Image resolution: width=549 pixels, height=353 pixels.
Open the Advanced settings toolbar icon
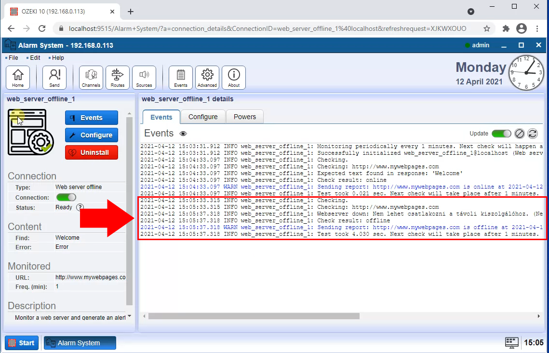click(x=207, y=77)
